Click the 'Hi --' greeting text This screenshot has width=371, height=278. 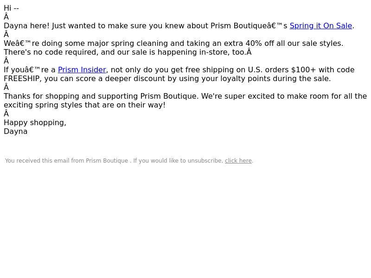click(x=11, y=8)
